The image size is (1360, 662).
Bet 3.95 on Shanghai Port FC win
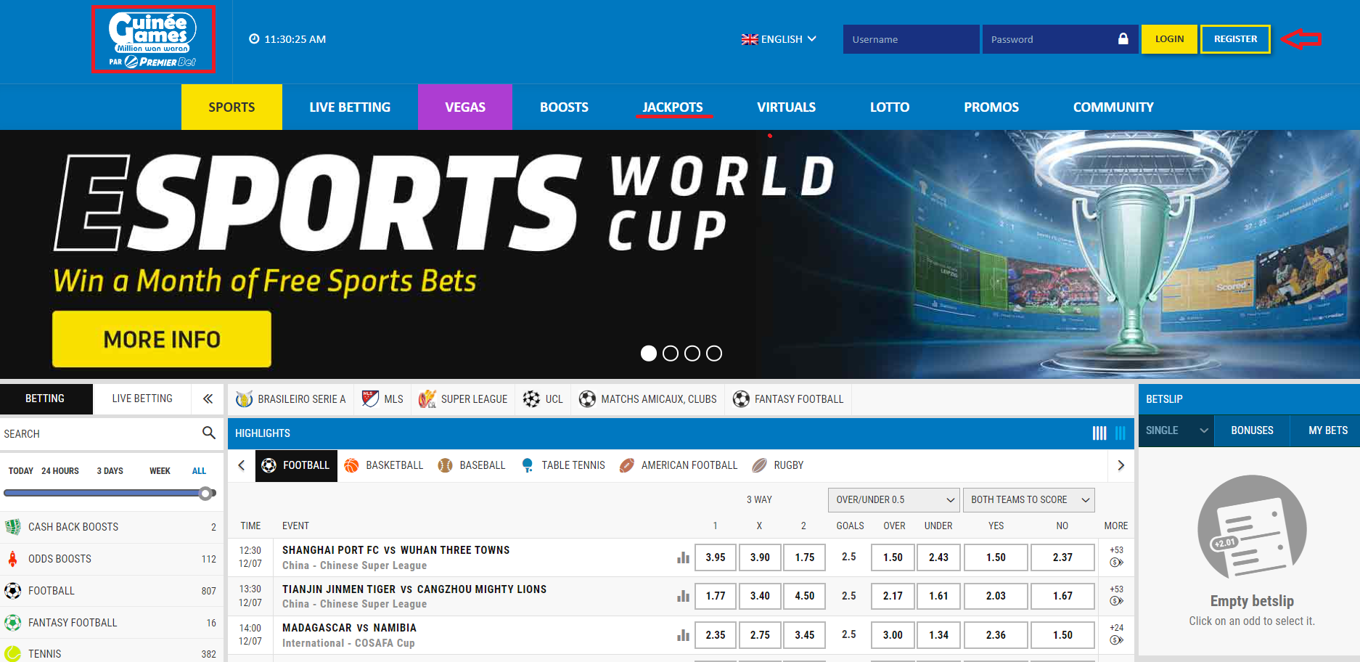click(x=716, y=557)
